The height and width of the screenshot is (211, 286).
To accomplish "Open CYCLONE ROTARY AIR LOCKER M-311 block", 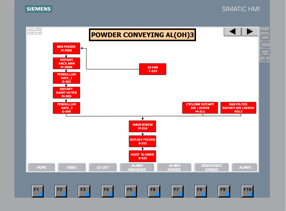I will (200, 108).
